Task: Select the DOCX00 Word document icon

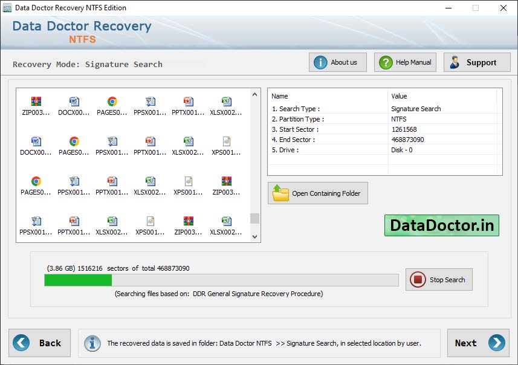Action: (74, 102)
